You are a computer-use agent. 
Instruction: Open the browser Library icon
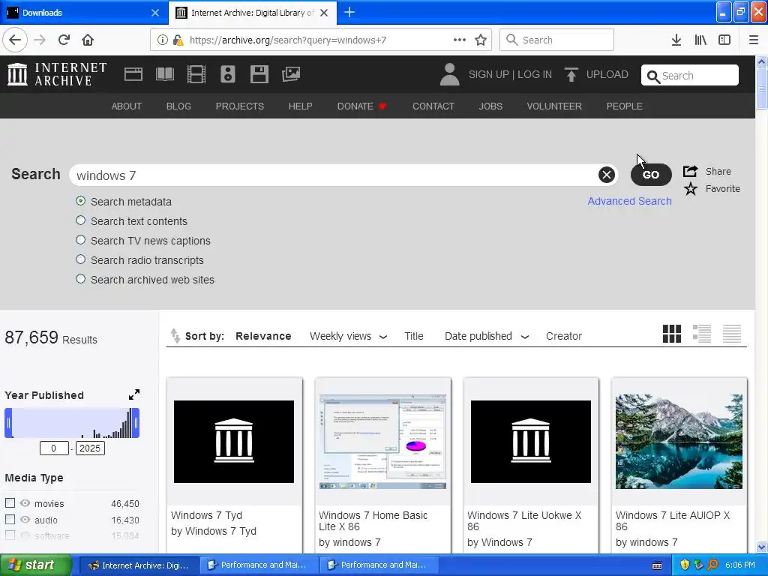pos(700,40)
